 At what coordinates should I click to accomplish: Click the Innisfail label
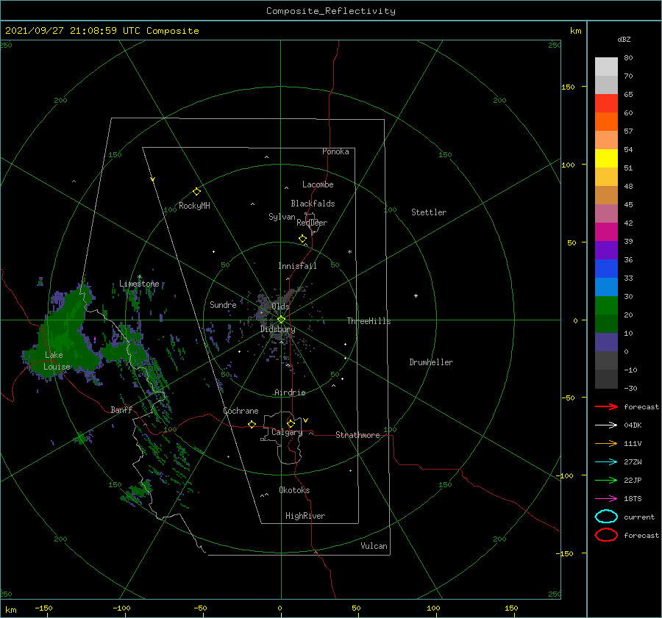coord(297,266)
